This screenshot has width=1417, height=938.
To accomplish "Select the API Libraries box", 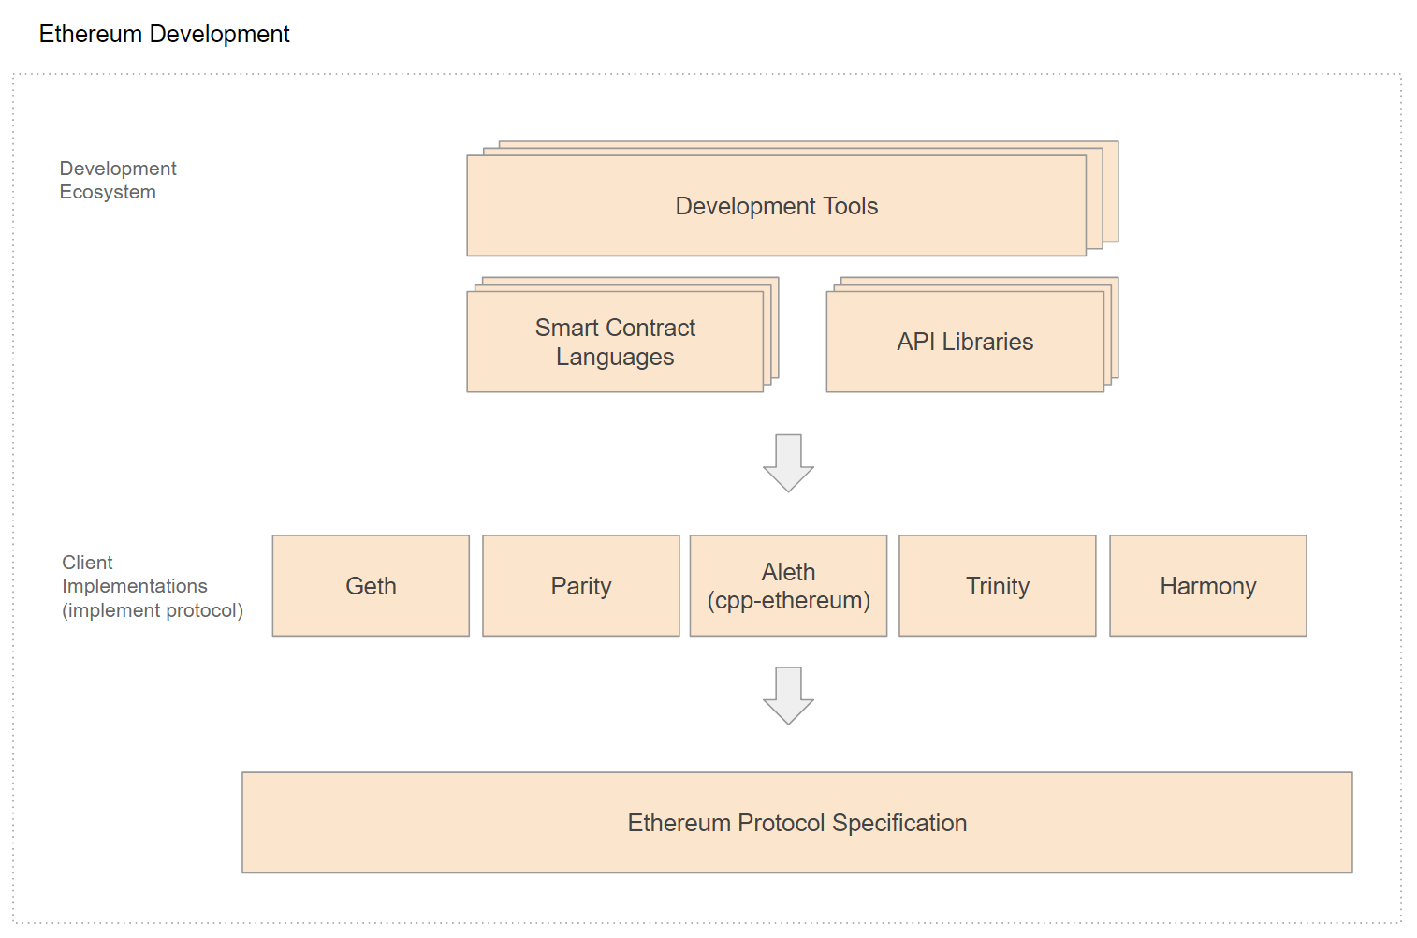I will click(965, 342).
